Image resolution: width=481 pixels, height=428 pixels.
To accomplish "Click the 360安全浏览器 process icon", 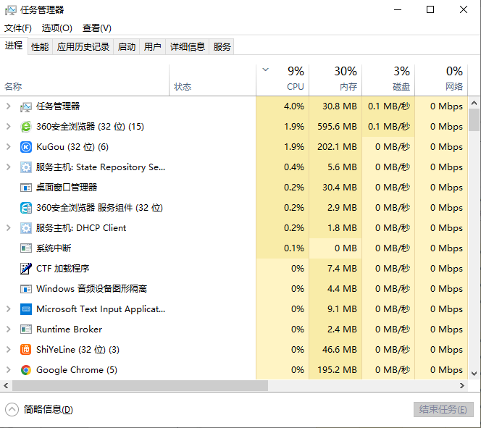I will click(x=26, y=127).
